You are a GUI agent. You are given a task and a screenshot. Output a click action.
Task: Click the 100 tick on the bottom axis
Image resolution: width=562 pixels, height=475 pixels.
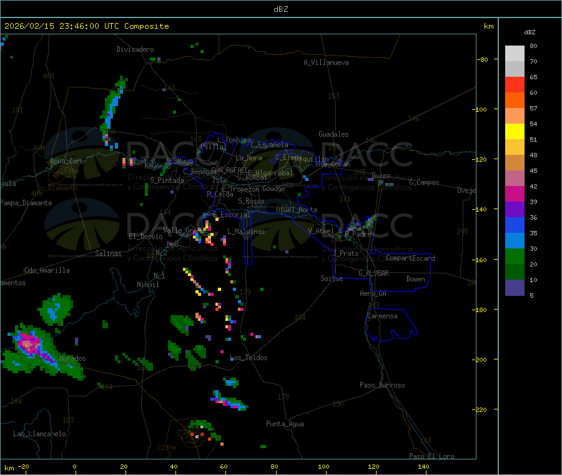click(x=323, y=466)
